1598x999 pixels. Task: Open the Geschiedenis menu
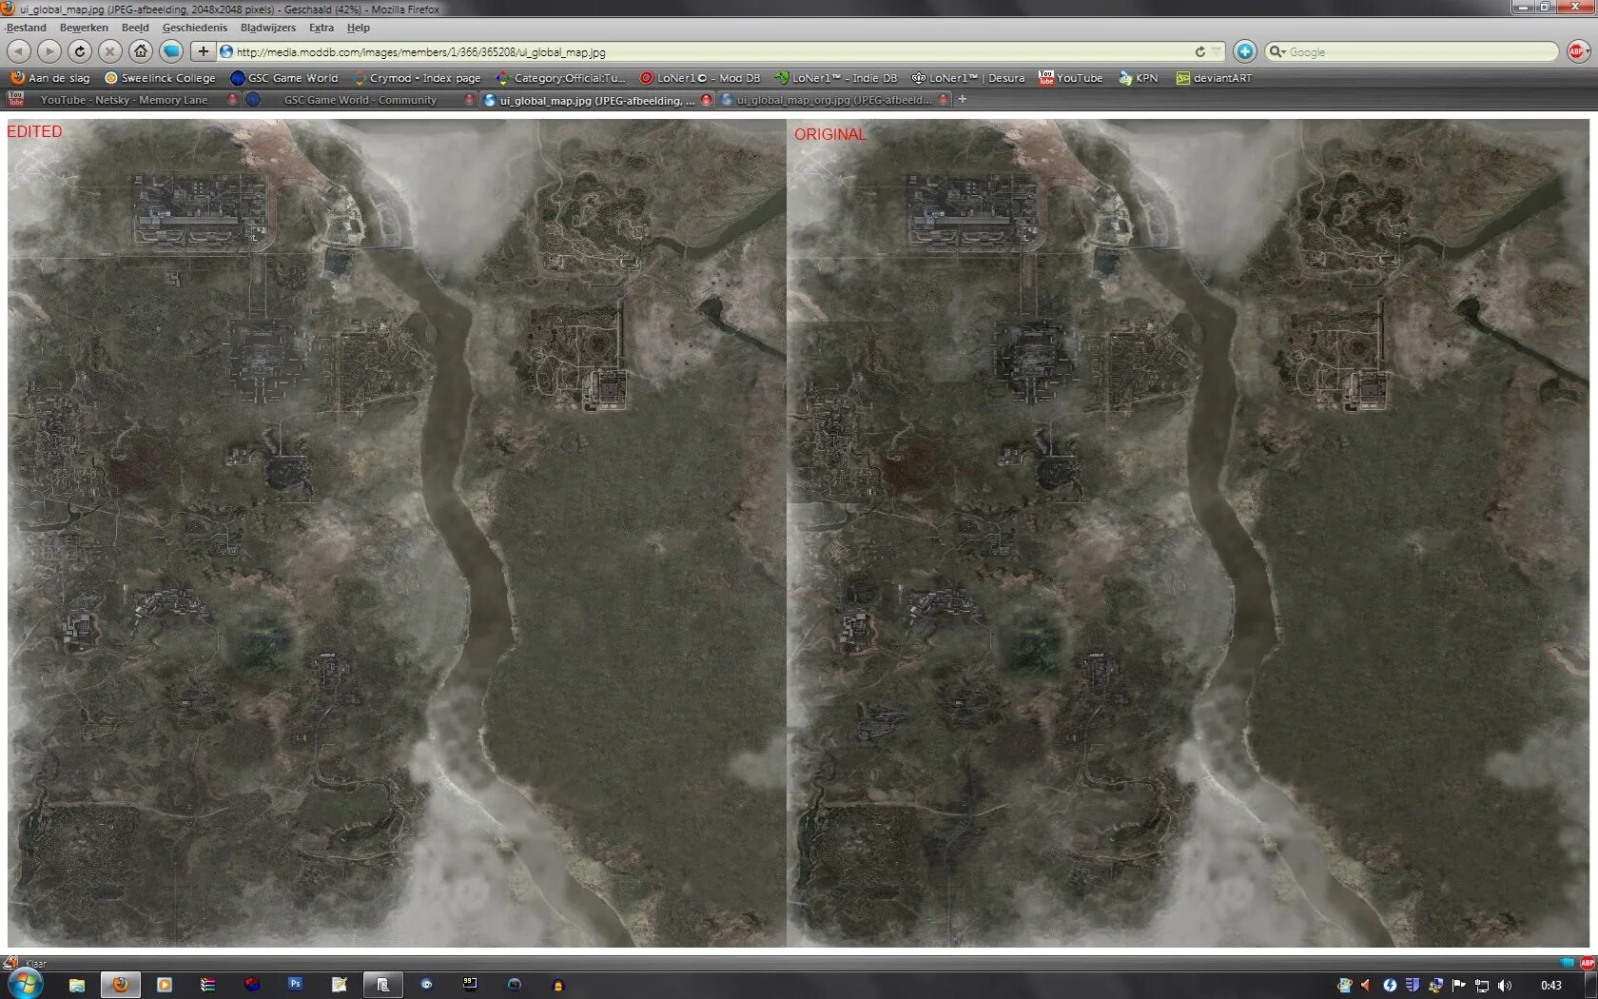point(195,28)
